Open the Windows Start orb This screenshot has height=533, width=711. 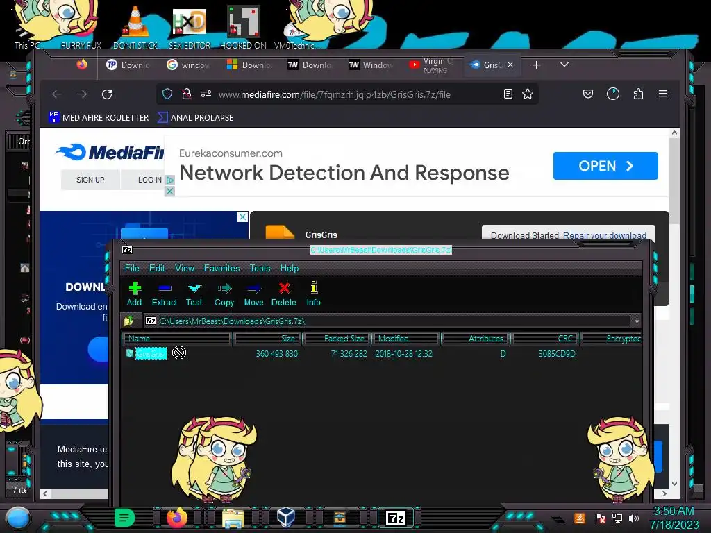tap(17, 518)
